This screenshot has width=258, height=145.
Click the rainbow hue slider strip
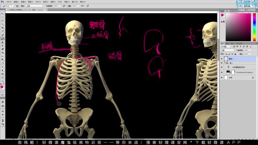254,27
